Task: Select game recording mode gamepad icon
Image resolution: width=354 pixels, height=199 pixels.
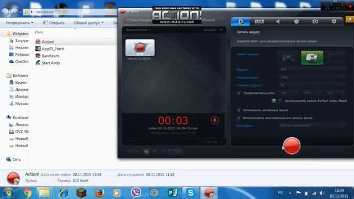Action: point(289,58)
